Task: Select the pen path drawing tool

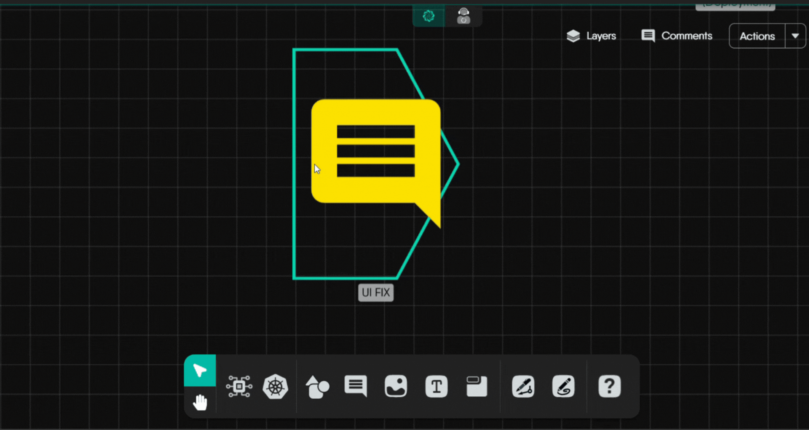Action: click(523, 387)
